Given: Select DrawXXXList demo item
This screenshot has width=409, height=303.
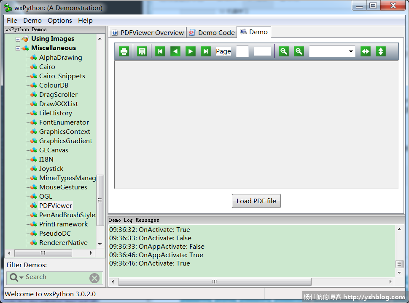Looking at the screenshot, I should (x=59, y=104).
